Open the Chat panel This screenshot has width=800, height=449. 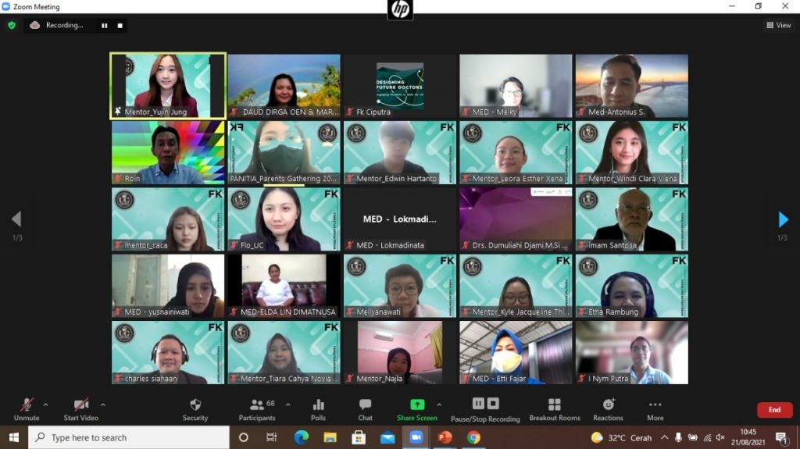point(365,408)
